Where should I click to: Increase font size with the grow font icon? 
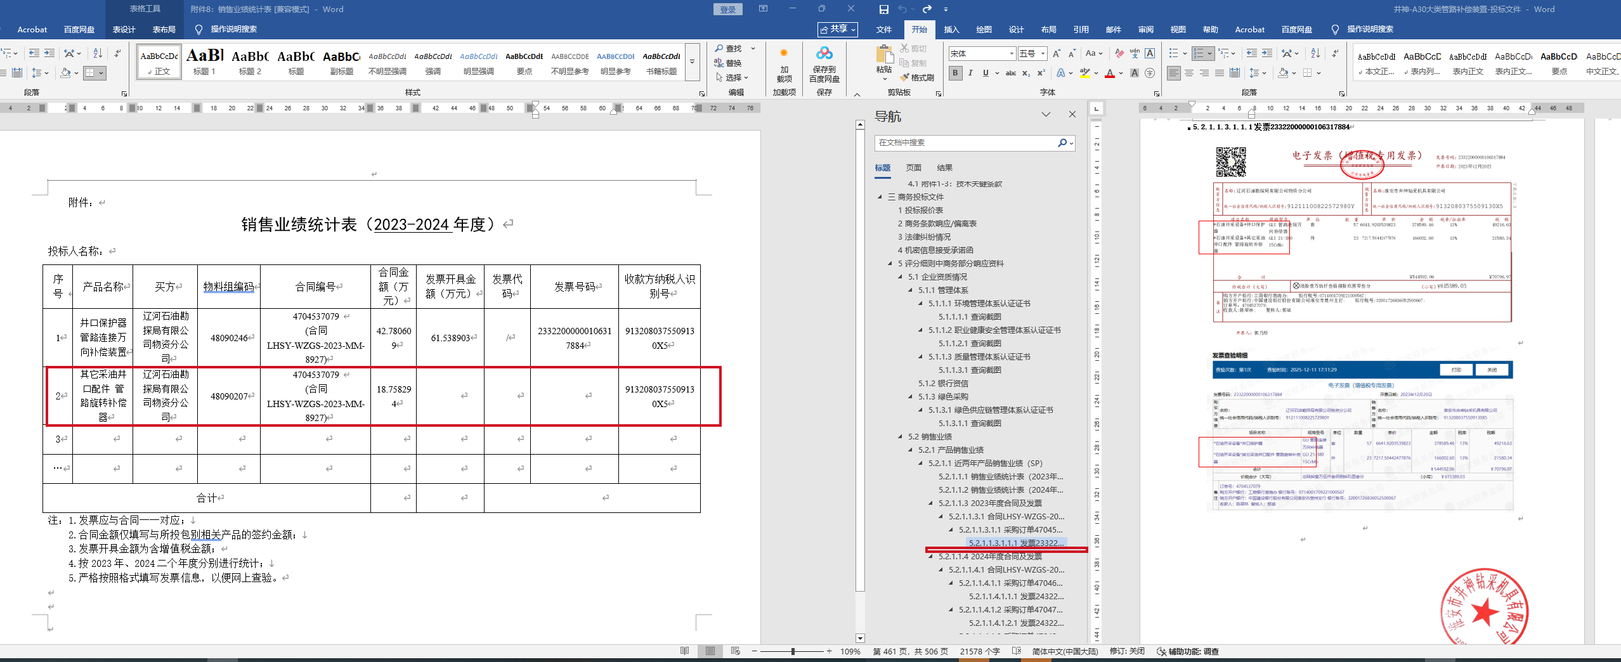pos(1057,54)
